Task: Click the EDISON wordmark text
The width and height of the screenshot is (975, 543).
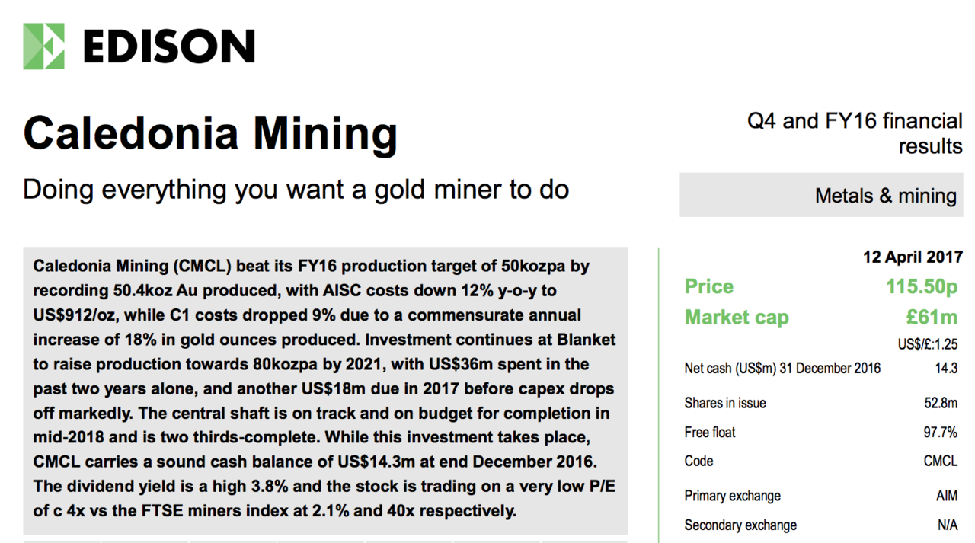Action: tap(168, 47)
